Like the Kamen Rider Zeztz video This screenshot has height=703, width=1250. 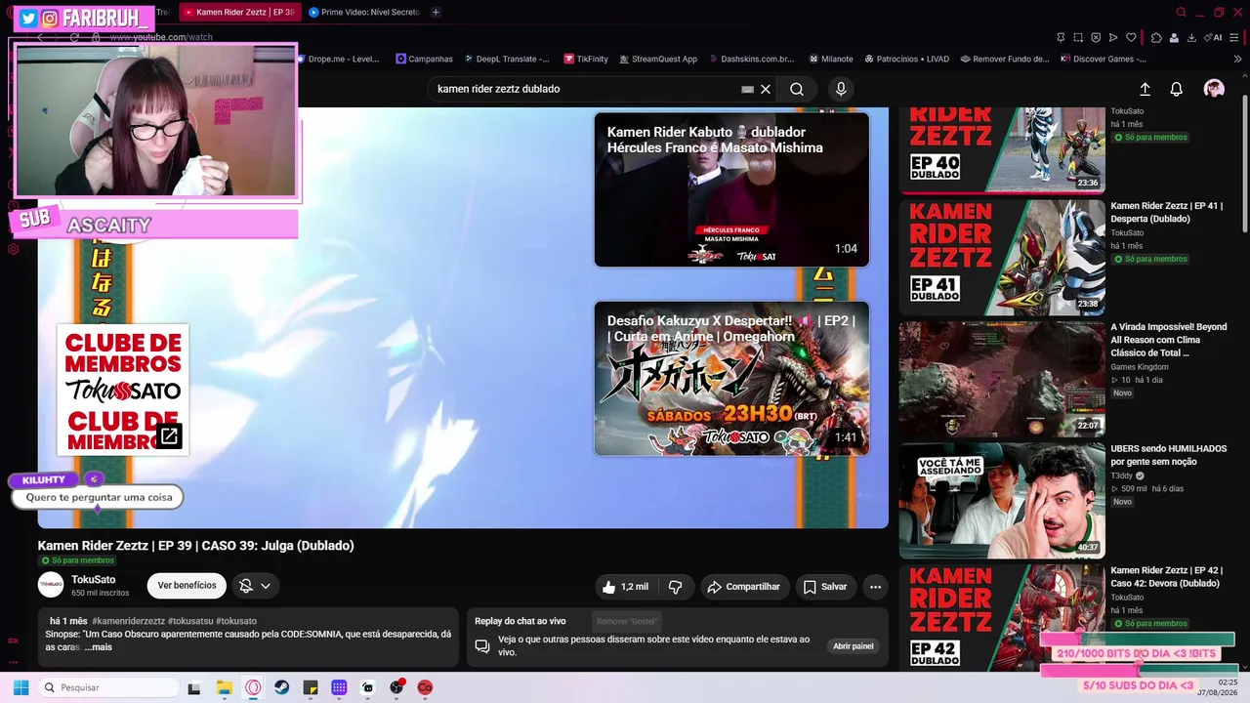tap(625, 587)
